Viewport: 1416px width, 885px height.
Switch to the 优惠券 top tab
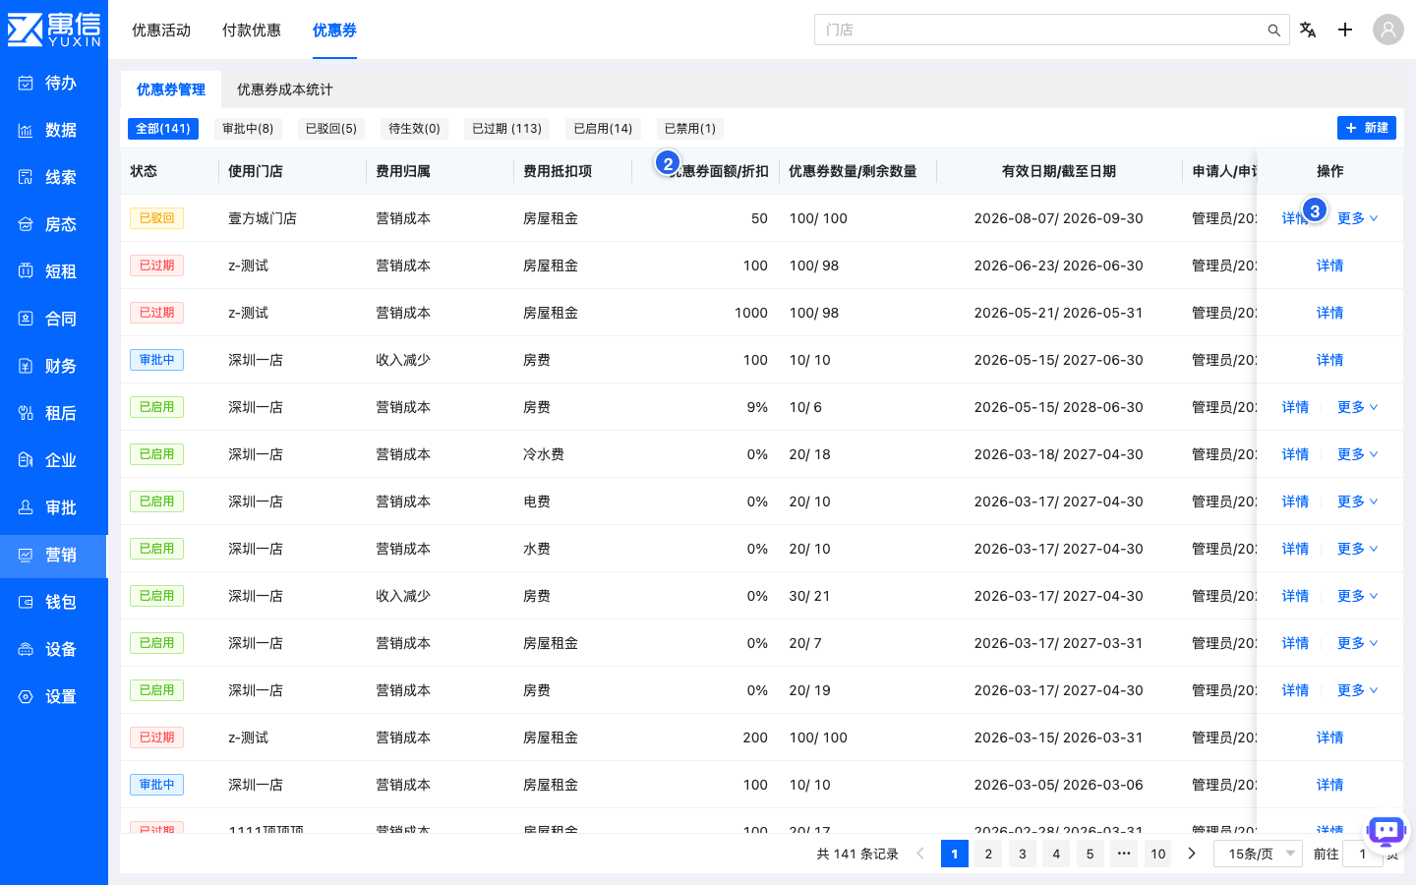pos(334,30)
